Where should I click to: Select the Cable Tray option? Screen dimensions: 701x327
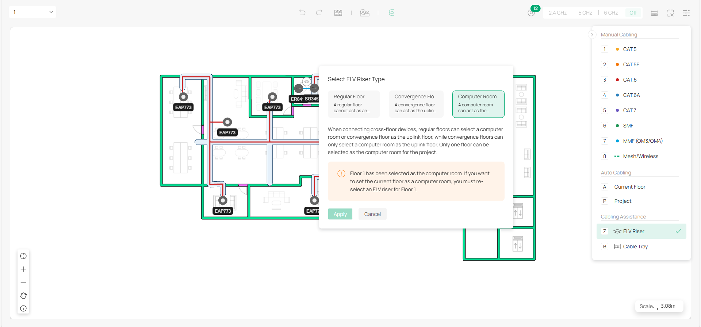click(x=635, y=247)
